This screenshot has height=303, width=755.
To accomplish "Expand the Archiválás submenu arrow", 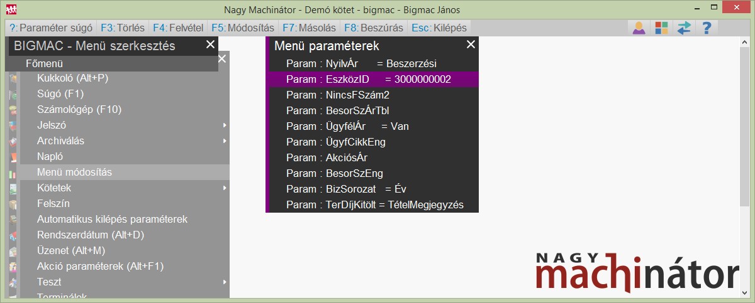I will (x=225, y=141).
